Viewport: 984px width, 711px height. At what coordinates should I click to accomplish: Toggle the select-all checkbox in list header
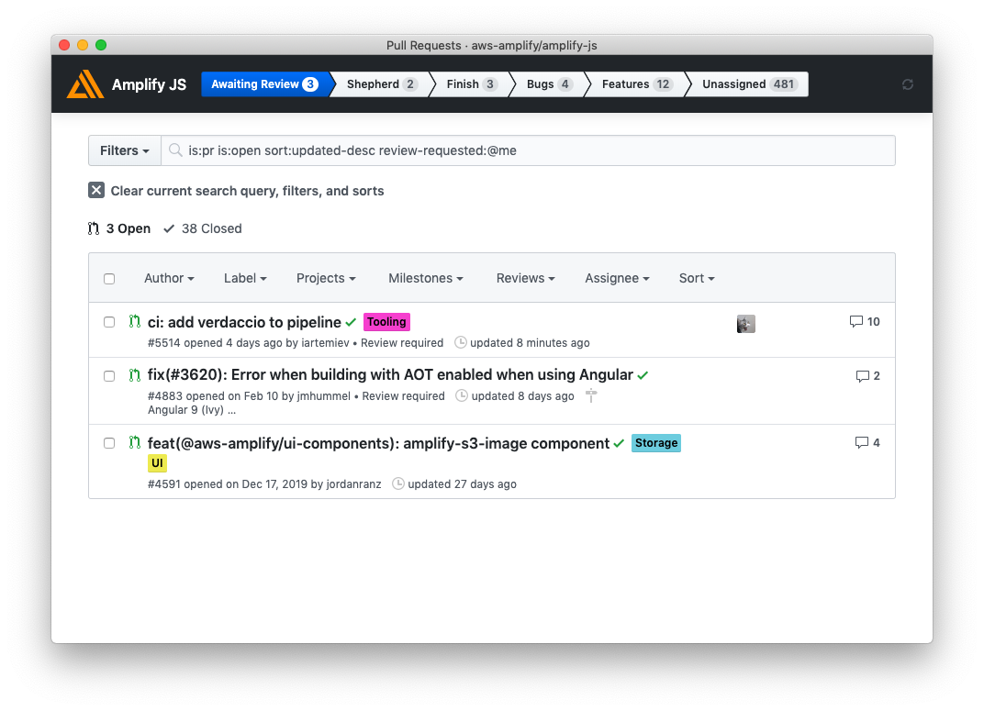click(109, 278)
